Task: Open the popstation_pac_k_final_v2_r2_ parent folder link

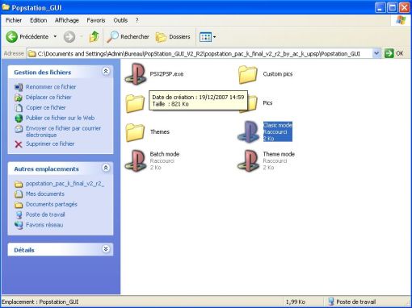Action: (65, 184)
